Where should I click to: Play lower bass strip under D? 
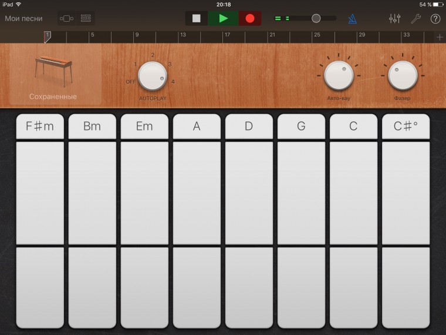pos(249,288)
